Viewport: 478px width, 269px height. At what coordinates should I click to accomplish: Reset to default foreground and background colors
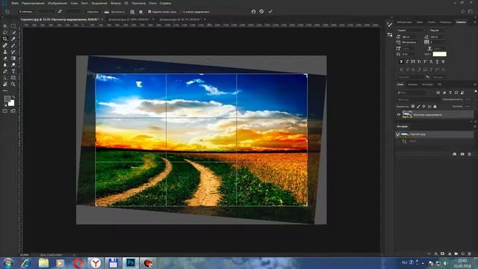[5, 105]
